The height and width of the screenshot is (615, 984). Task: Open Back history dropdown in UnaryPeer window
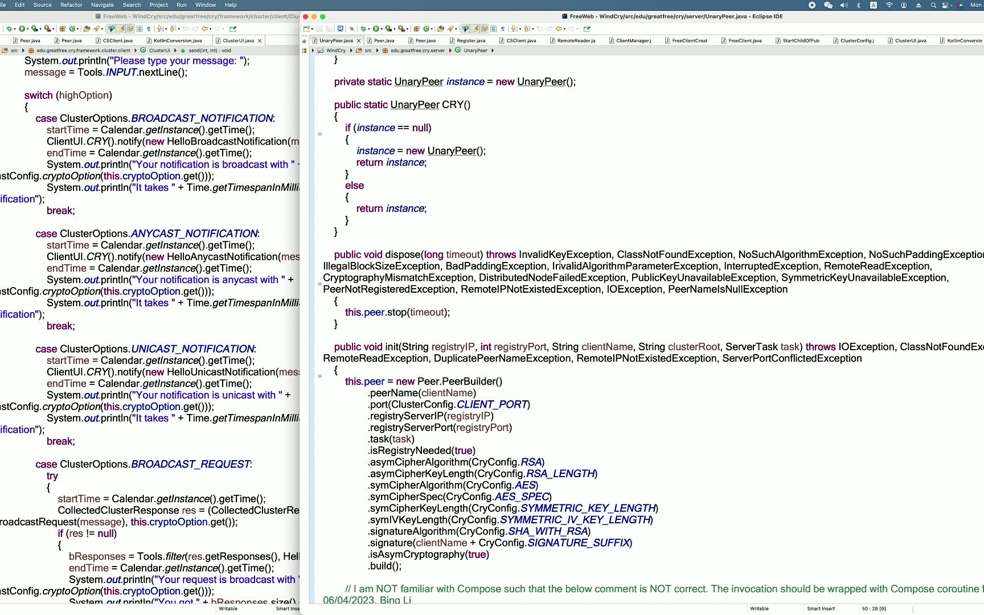pos(565,29)
